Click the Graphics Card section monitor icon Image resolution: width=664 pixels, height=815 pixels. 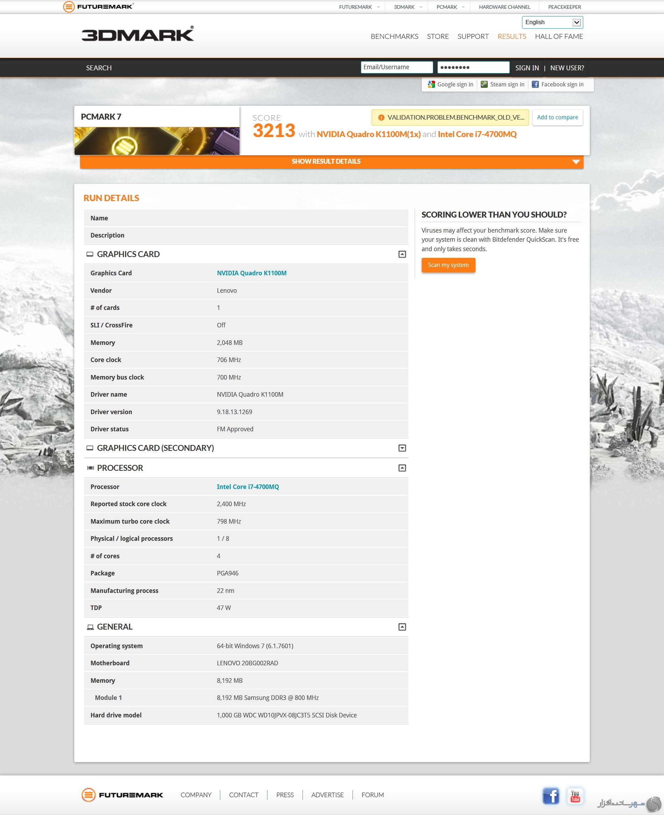tap(90, 254)
